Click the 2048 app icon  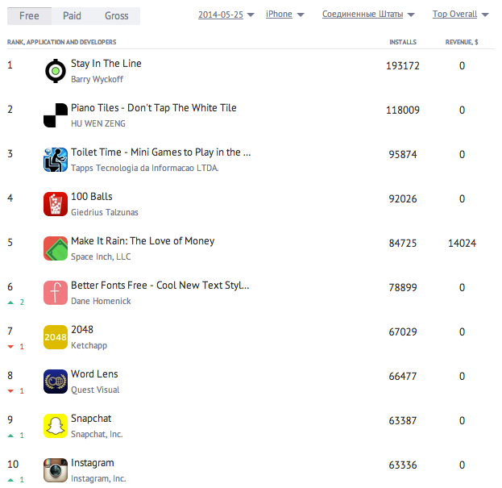(x=55, y=337)
